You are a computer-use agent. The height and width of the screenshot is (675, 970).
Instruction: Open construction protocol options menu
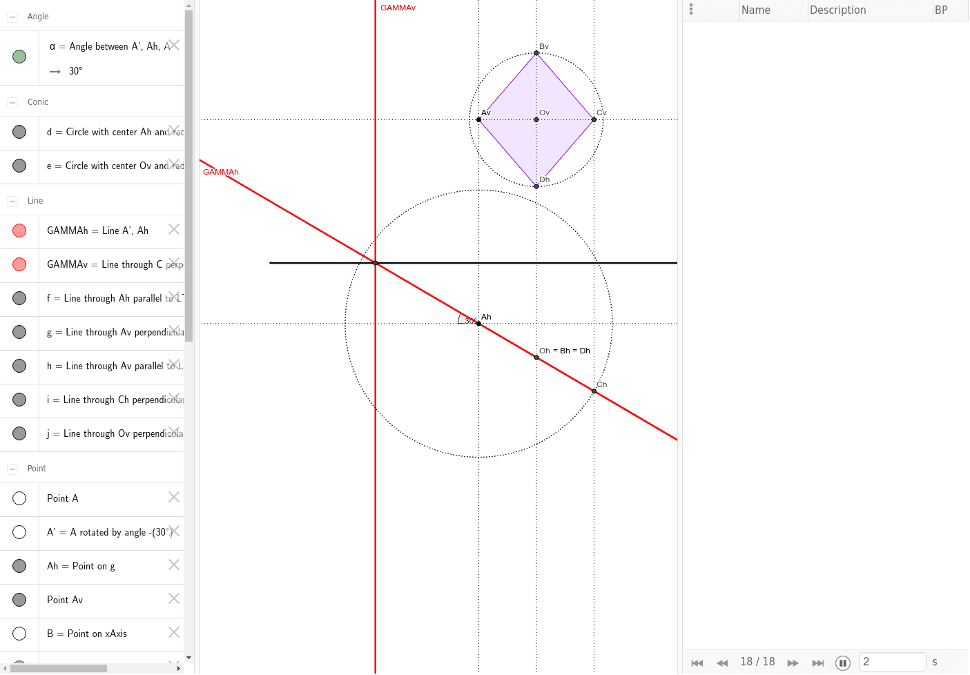(691, 10)
